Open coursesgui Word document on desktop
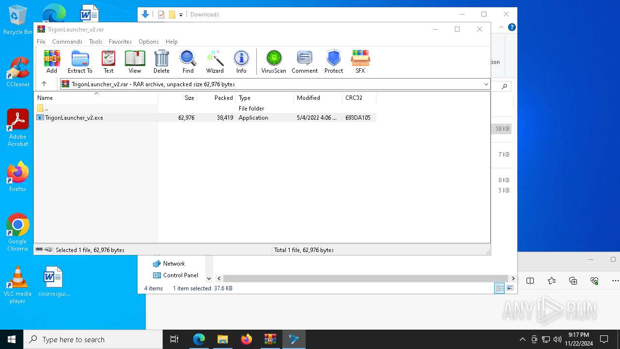620x349 pixels. (x=54, y=282)
